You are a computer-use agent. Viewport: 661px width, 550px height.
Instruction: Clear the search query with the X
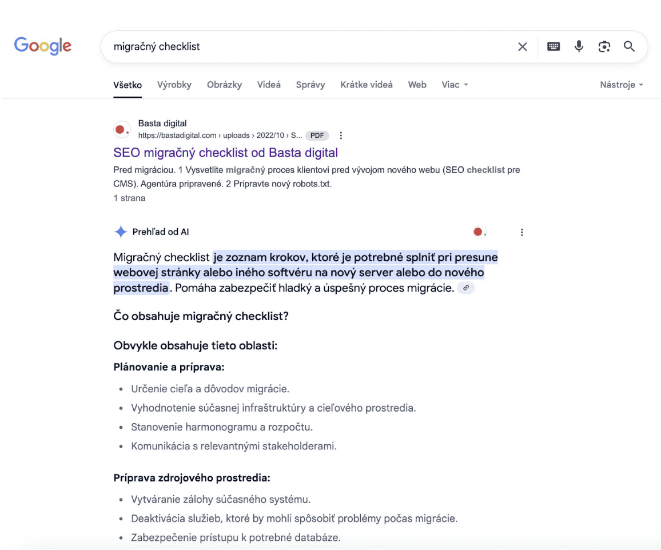[522, 47]
